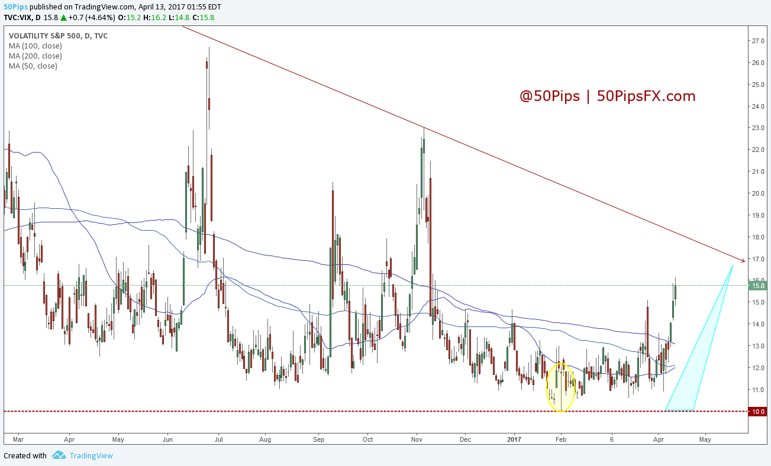Click the May label at right of time axis
The width and height of the screenshot is (771, 466).
point(705,439)
